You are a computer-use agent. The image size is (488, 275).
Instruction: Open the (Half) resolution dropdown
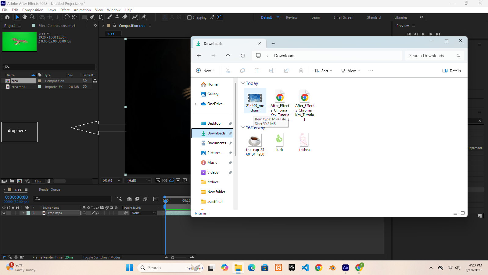tap(138, 181)
